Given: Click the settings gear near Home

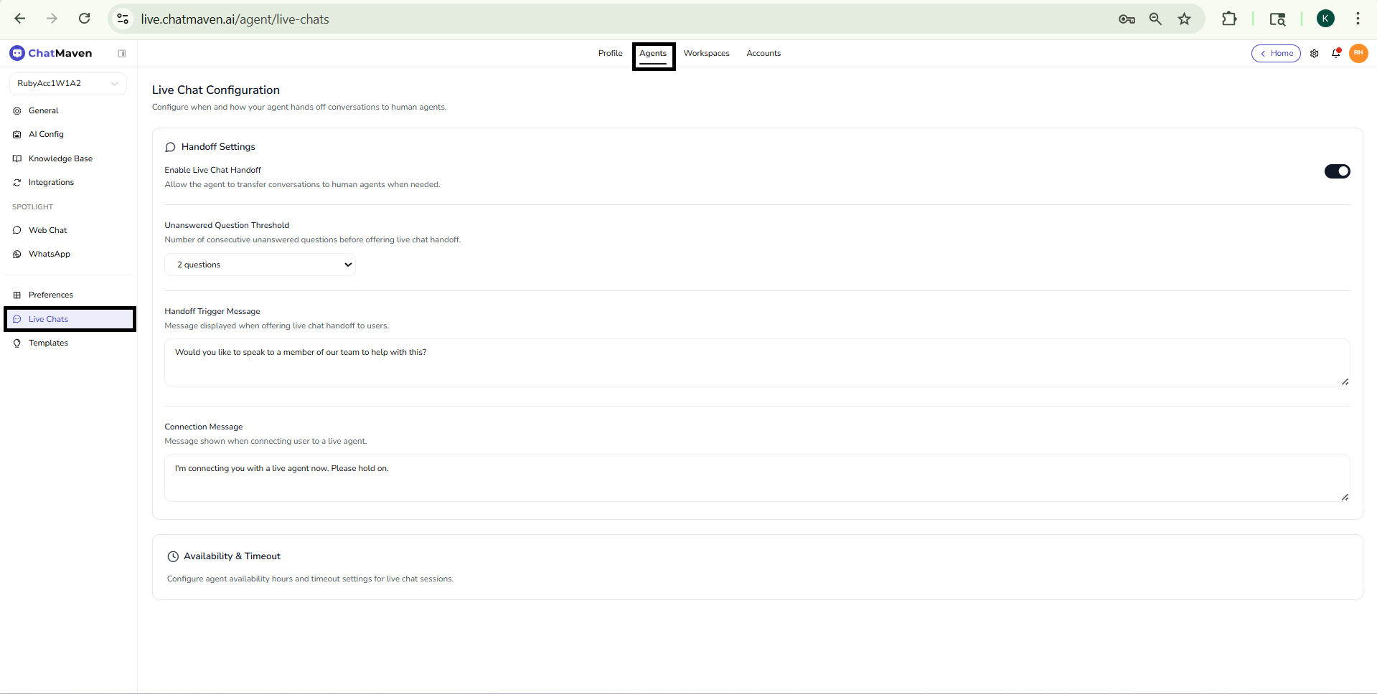Looking at the screenshot, I should [x=1315, y=53].
